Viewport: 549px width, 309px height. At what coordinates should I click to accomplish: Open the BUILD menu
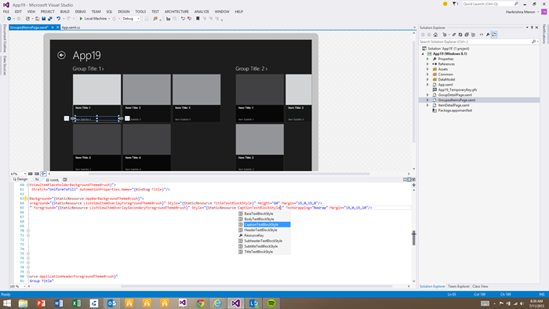pos(65,12)
